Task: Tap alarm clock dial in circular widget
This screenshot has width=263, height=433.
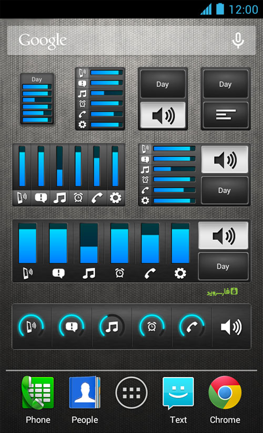Action: tap(152, 327)
